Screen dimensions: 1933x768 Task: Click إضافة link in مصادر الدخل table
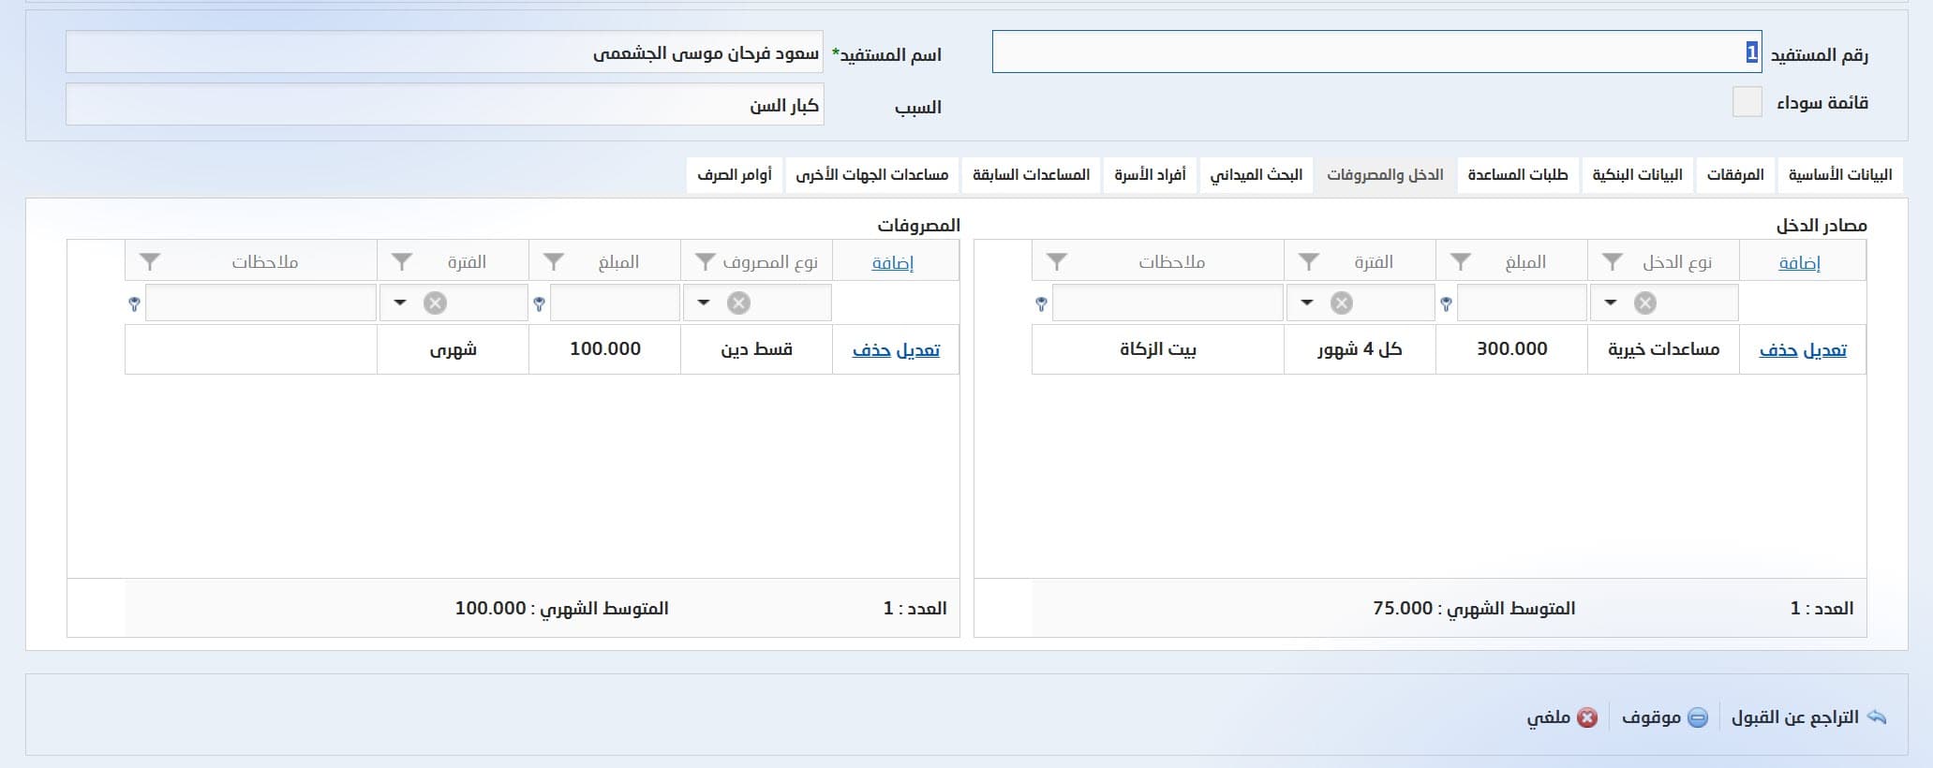(x=1800, y=263)
